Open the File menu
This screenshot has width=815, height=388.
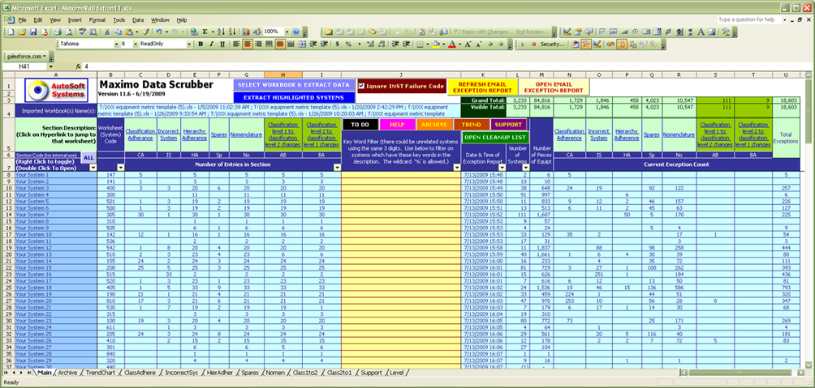pos(22,19)
